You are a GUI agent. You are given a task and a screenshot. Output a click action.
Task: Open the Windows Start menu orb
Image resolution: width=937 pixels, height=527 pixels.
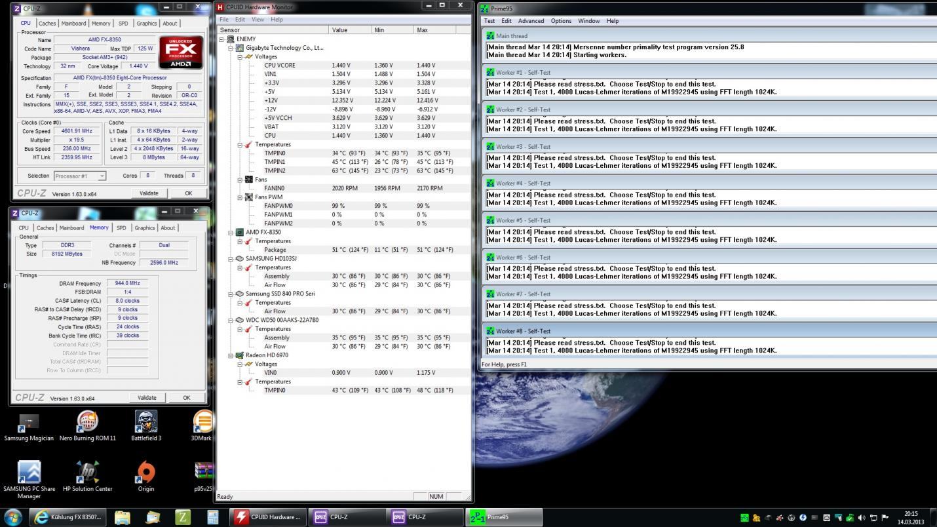point(12,517)
